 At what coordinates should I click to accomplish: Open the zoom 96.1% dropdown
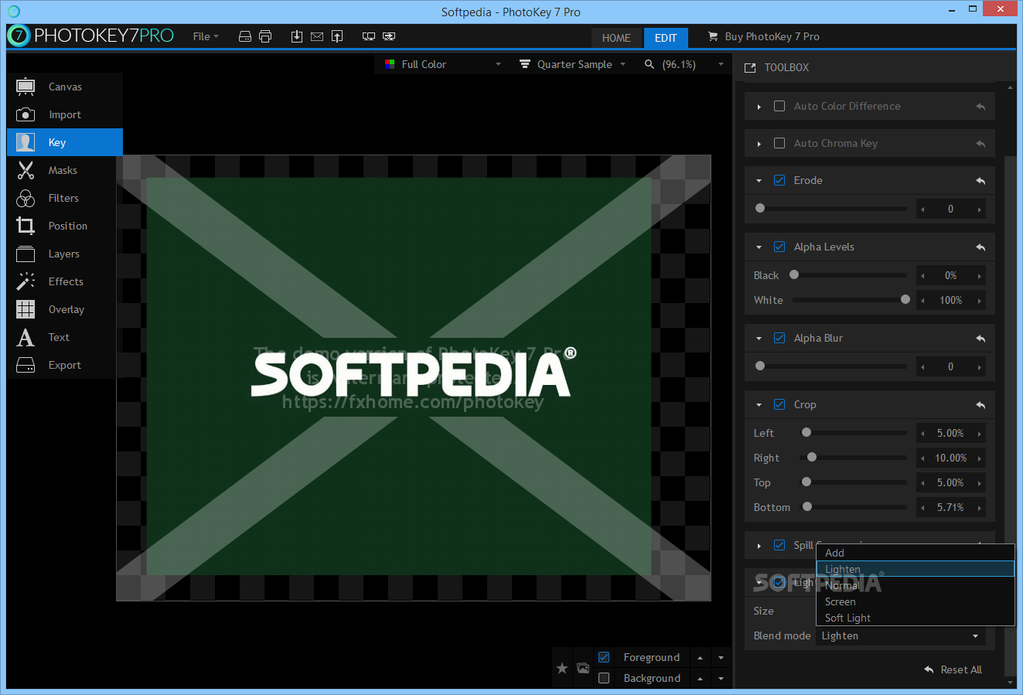coord(684,64)
